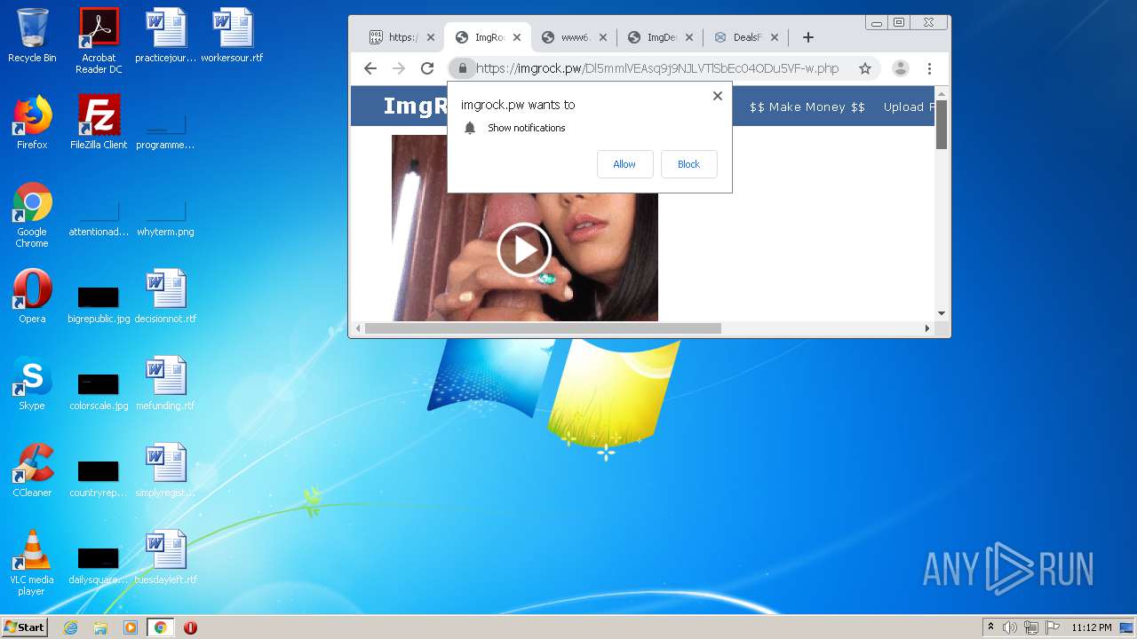Open Action Center flag icon
The image size is (1137, 639).
(x=1052, y=627)
